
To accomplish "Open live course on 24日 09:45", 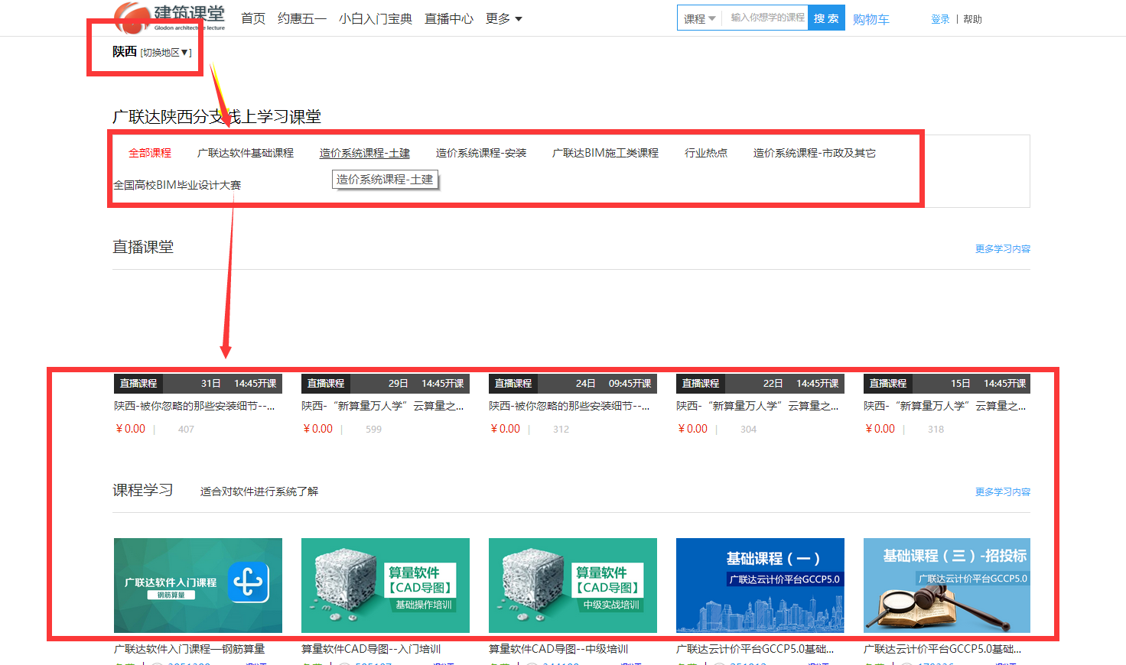I will (573, 383).
